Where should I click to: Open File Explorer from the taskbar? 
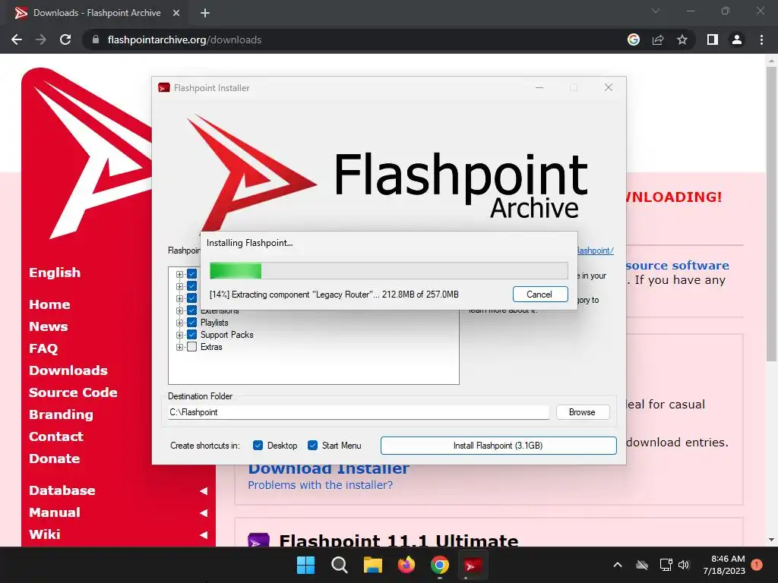point(372,565)
